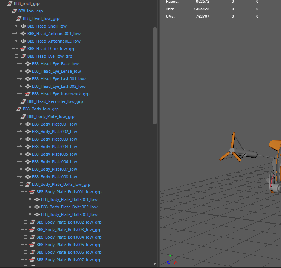Image resolution: width=281 pixels, height=268 pixels.
Task: Click the viewport XYZ axis gizmo
Action: [x=171, y=260]
